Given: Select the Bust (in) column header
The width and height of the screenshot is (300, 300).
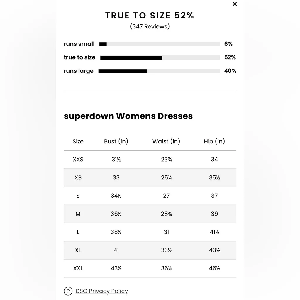Looking at the screenshot, I should (x=116, y=141).
